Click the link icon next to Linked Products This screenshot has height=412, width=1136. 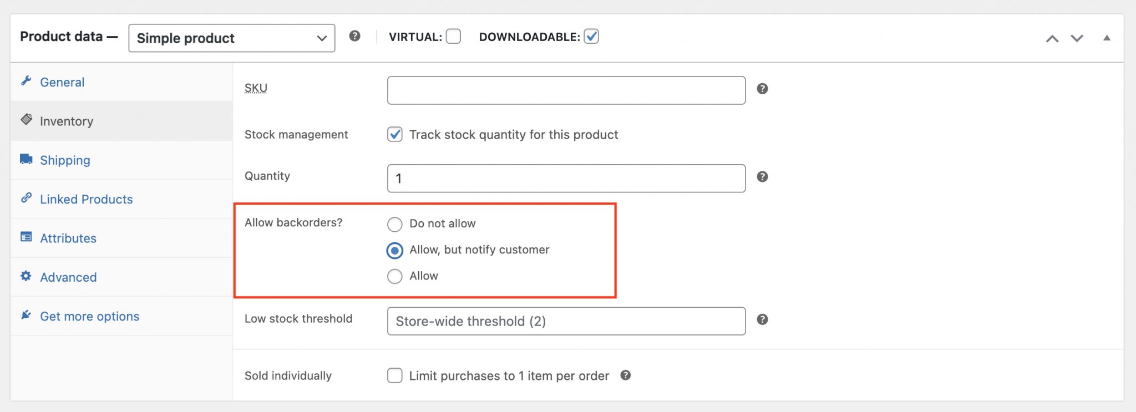(x=26, y=199)
